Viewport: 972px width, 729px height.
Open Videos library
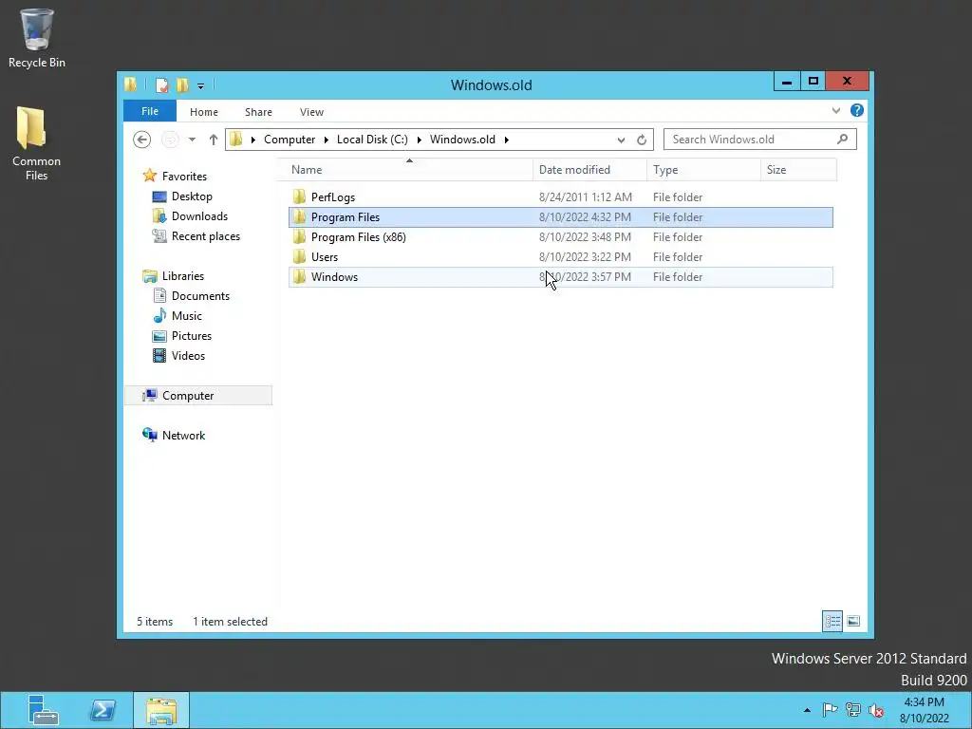pos(188,355)
